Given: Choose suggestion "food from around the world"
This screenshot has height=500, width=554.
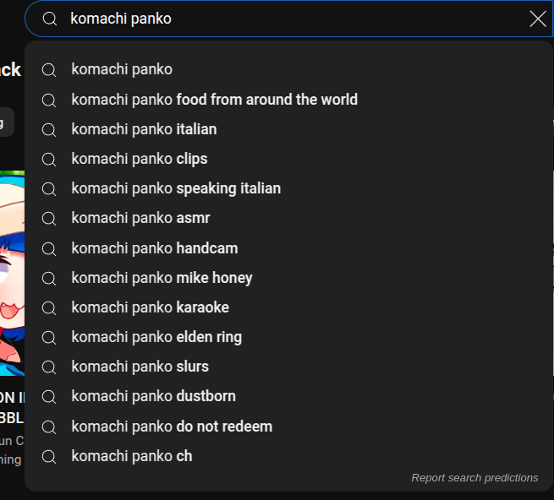Looking at the screenshot, I should tap(214, 100).
